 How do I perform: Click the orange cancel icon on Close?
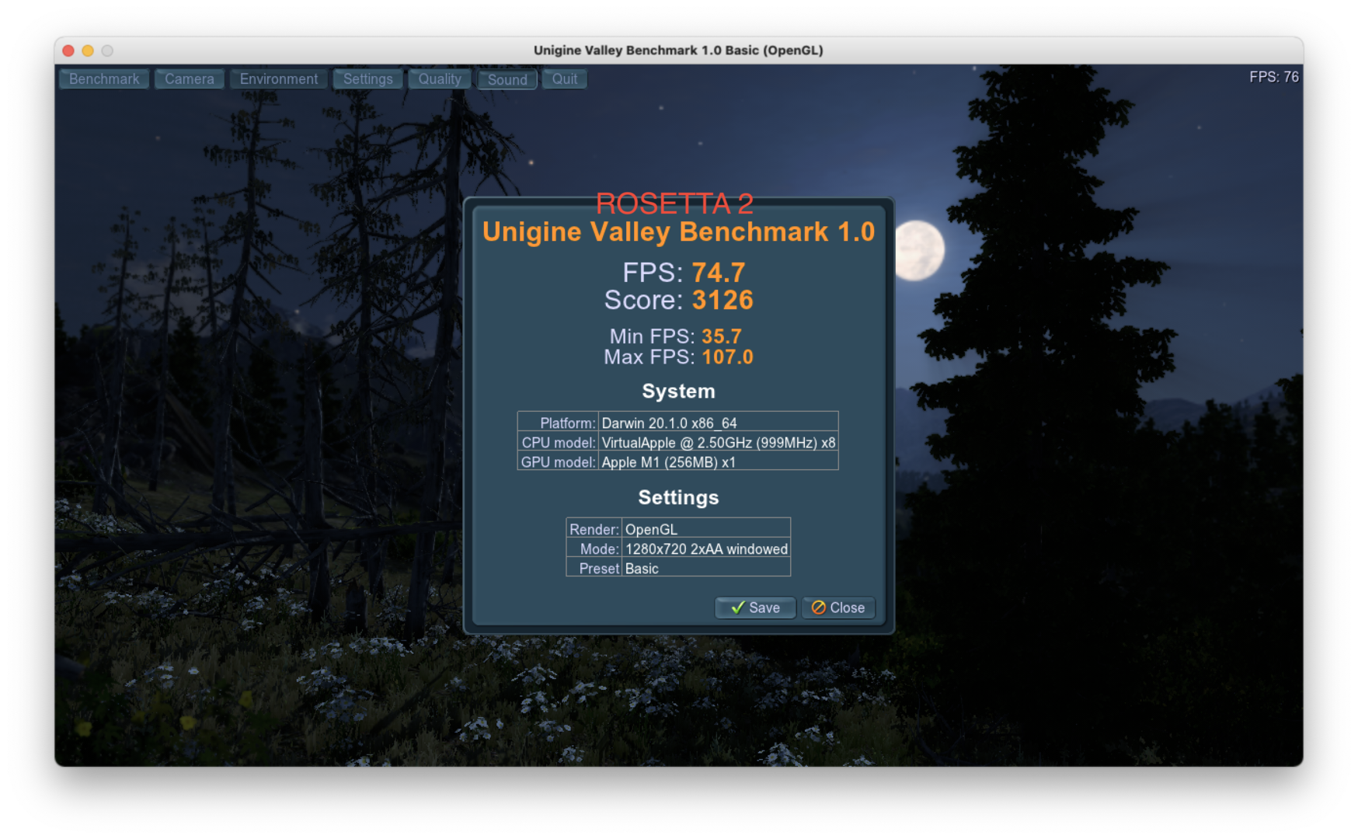click(x=819, y=607)
